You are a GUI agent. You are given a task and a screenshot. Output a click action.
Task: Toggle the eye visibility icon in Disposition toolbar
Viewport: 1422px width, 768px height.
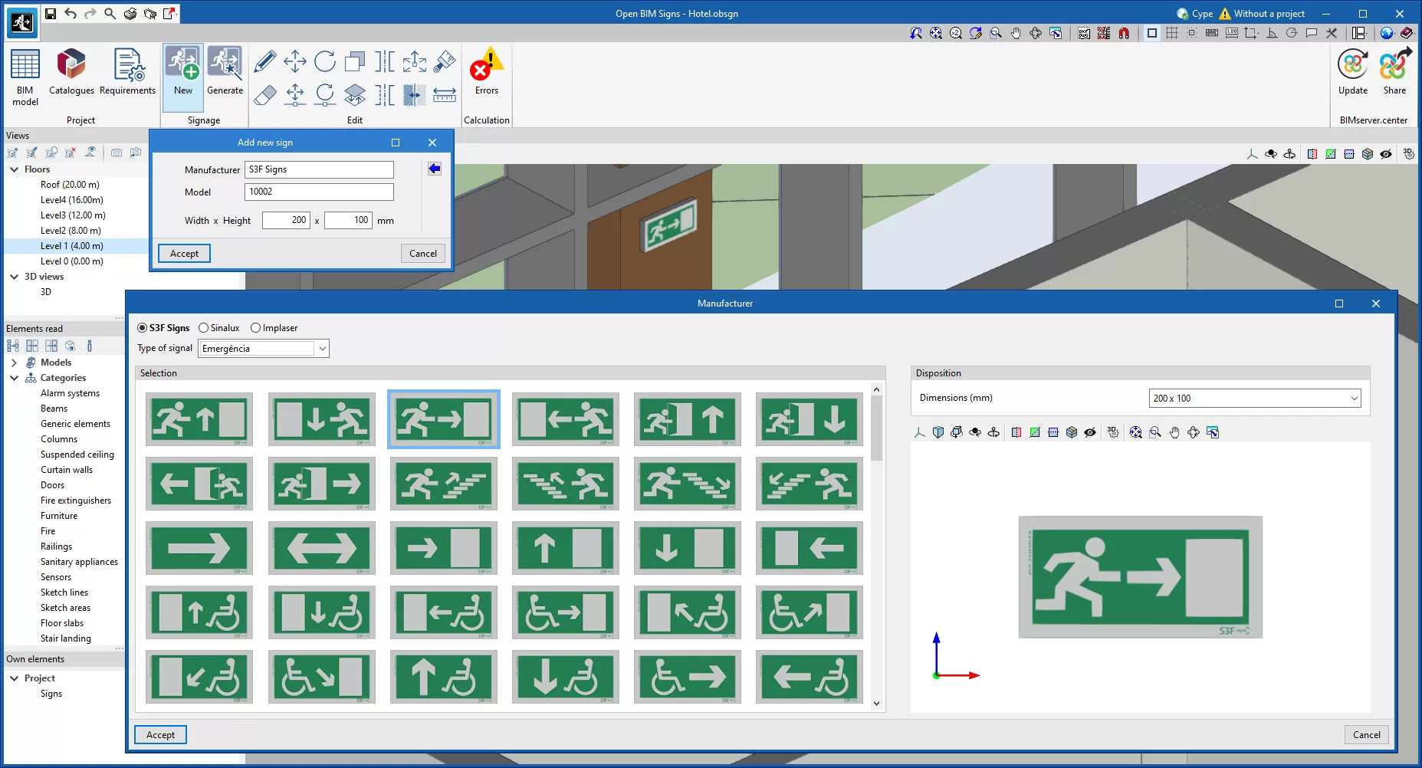click(x=1090, y=432)
